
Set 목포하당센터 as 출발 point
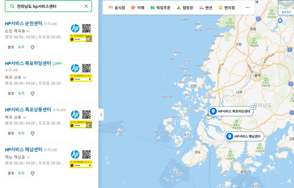pyautogui.click(x=11, y=93)
